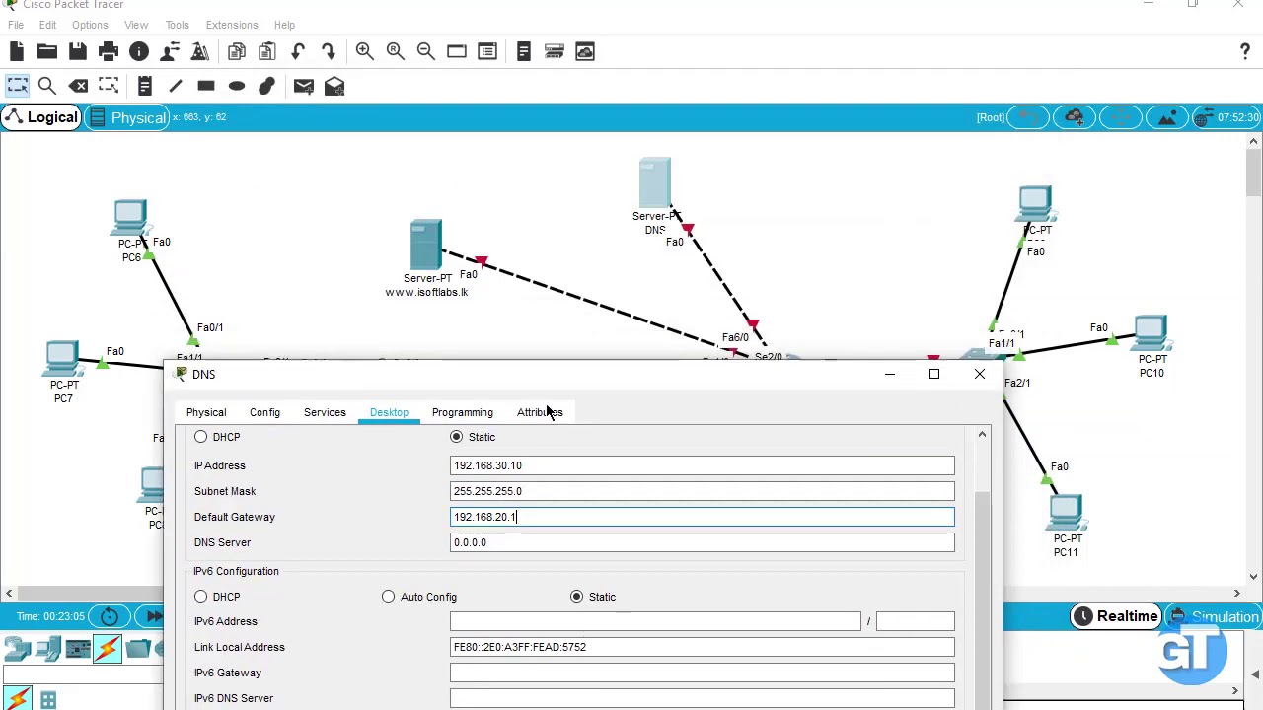Switch to Simulation mode

[x=1214, y=617]
